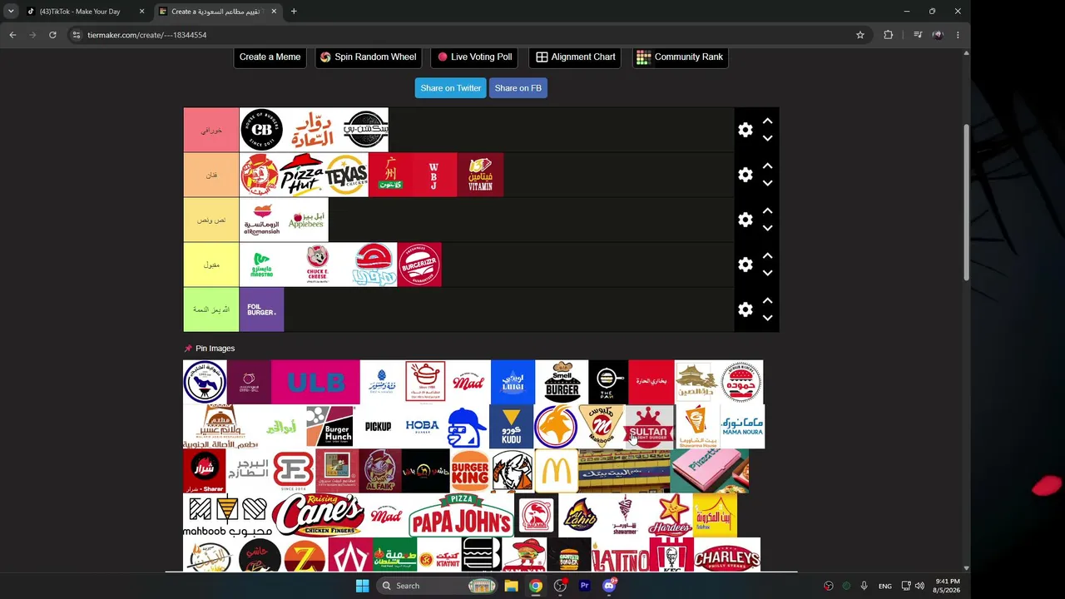
Task: Select the Burger Hunch logo
Action: pos(329,427)
